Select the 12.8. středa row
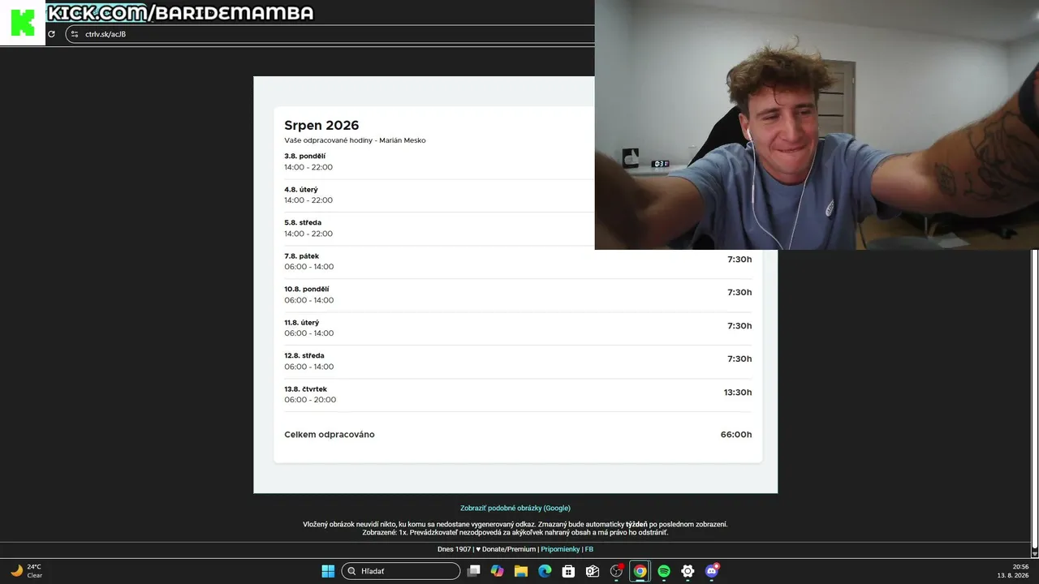The width and height of the screenshot is (1039, 584). 518,361
